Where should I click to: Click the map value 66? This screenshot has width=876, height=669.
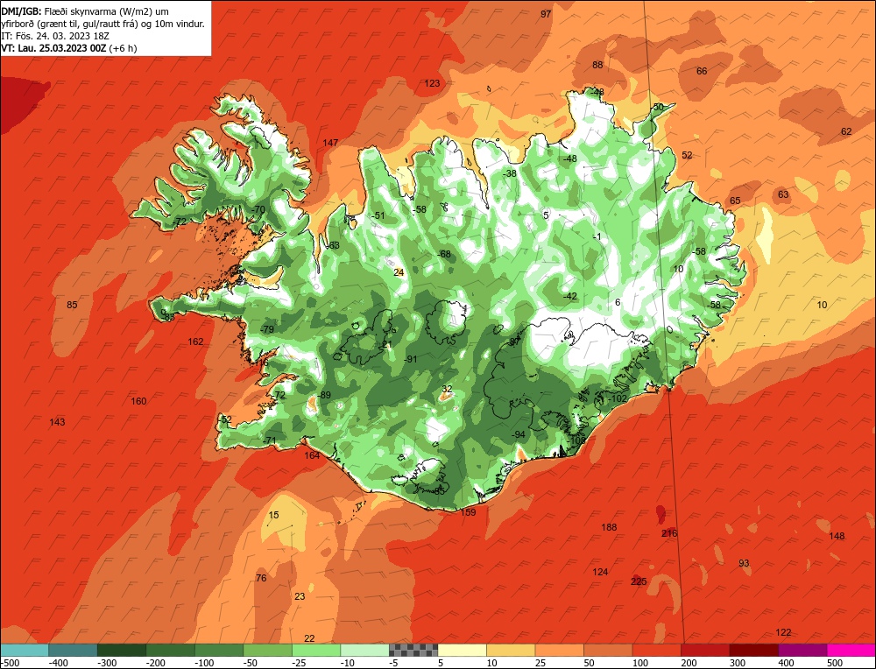(x=702, y=71)
